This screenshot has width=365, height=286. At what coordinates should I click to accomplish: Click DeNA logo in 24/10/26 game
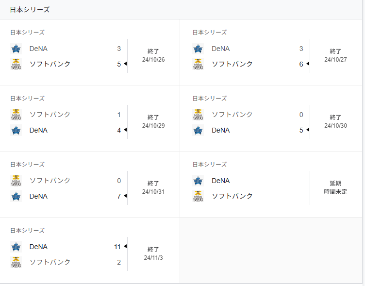pos(16,49)
